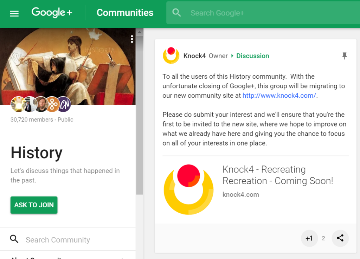Click the knock4.com domain text

pyautogui.click(x=240, y=195)
